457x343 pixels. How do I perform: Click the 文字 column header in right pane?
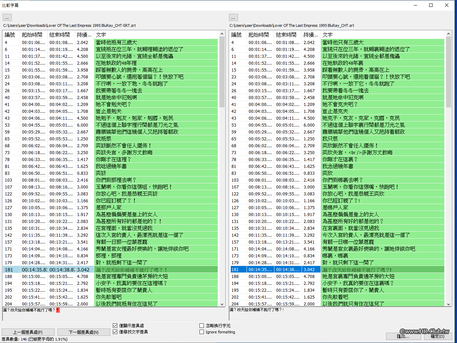point(382,35)
